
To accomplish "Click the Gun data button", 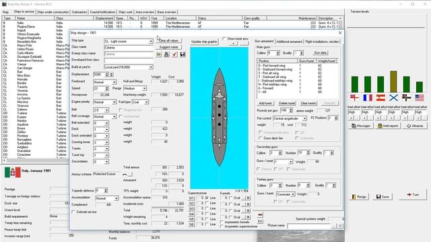I will (321, 52).
